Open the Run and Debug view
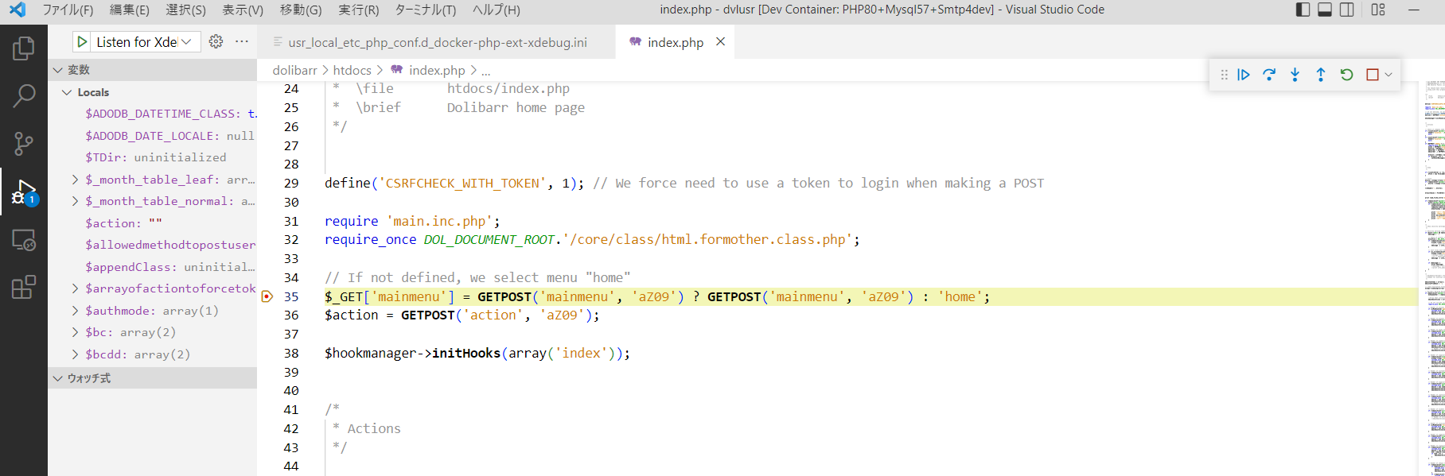 [x=24, y=192]
